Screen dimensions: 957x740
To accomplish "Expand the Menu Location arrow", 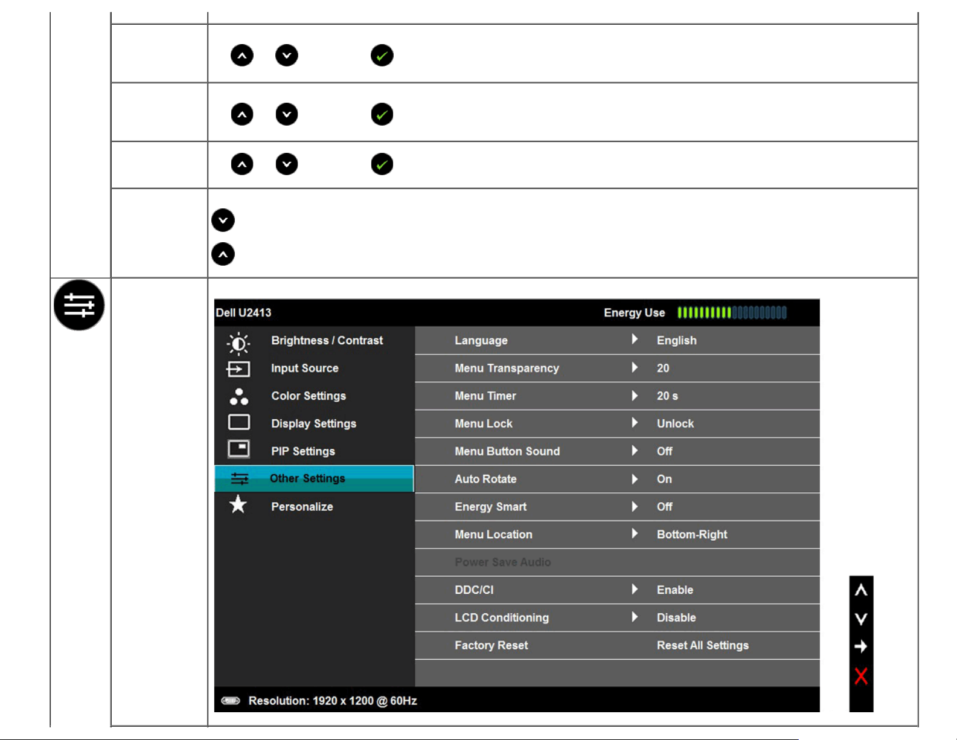I will (x=635, y=534).
